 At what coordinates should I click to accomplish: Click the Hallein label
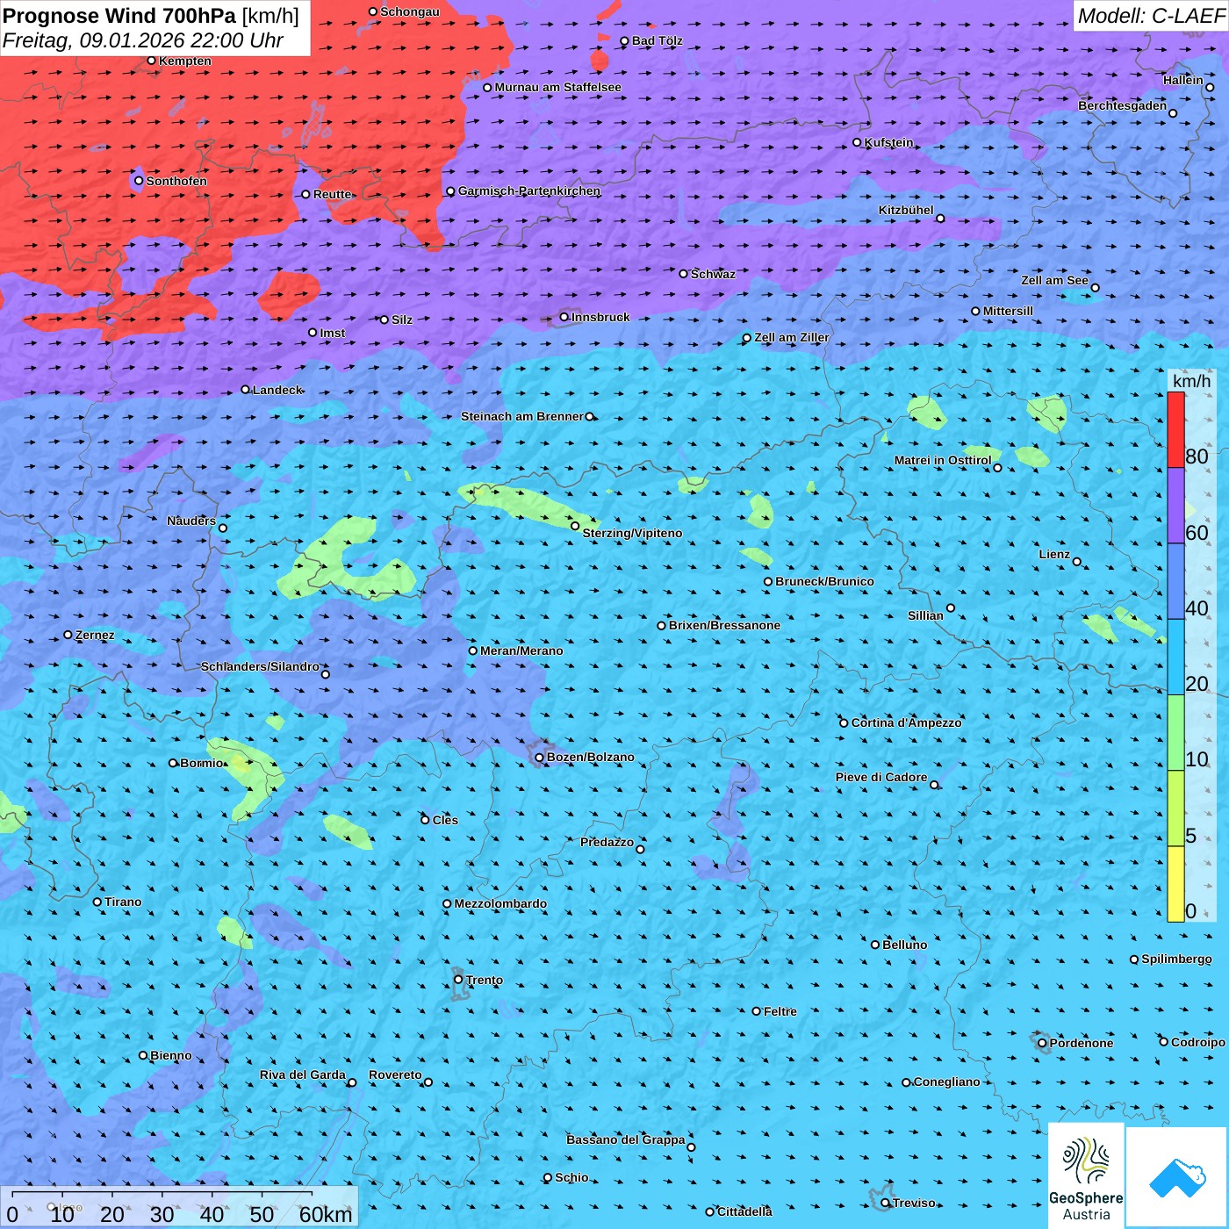(1183, 80)
